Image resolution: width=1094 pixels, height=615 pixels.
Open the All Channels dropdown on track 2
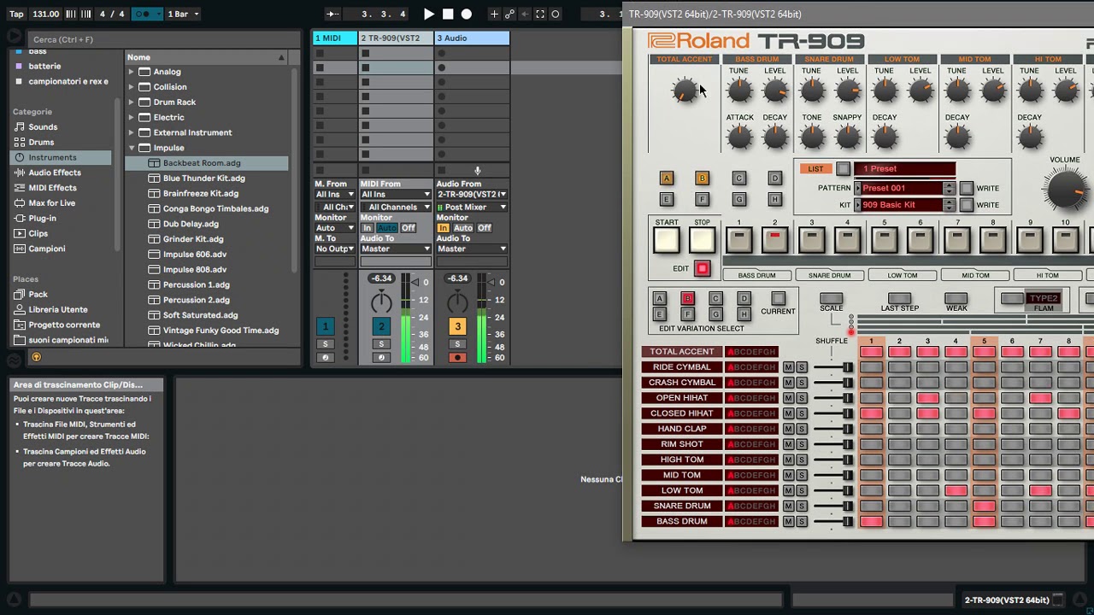coord(395,208)
